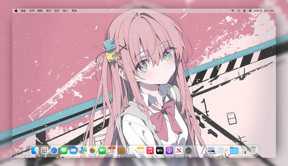Open the user account menu icon
288x166 pixels.
(x=244, y=11)
